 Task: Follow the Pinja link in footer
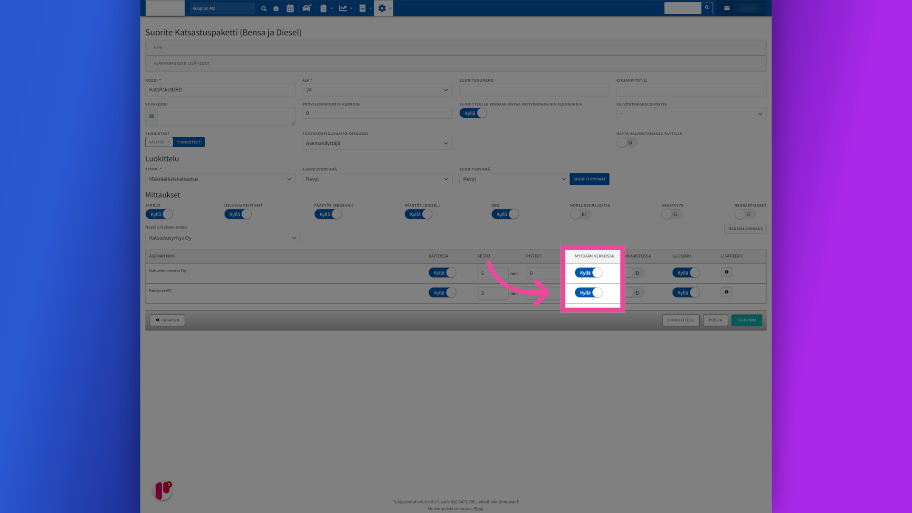(x=478, y=509)
